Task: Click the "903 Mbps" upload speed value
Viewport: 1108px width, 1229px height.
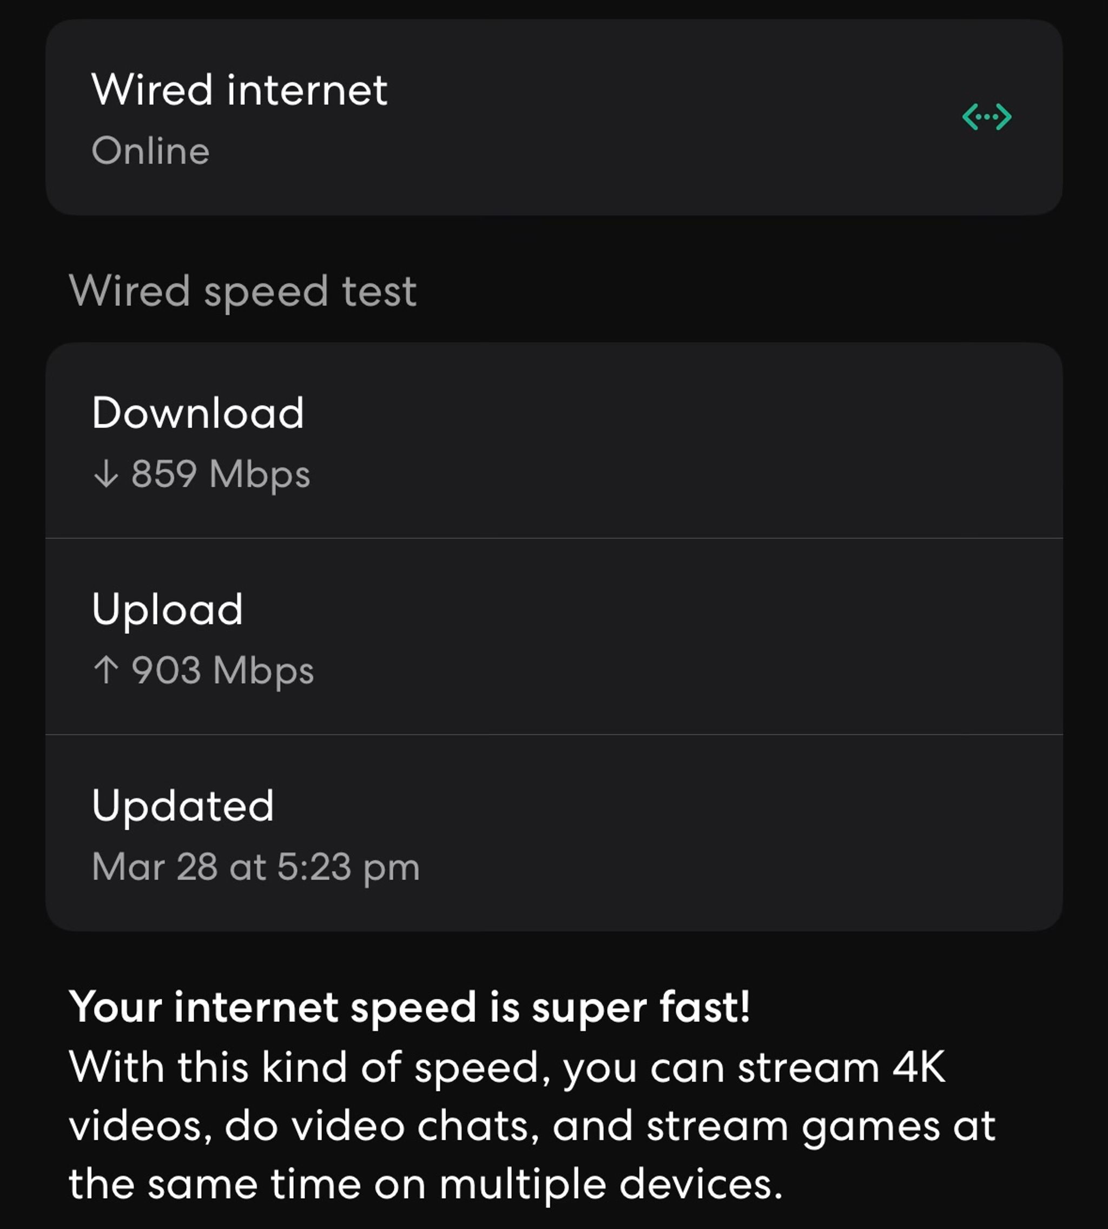Action: 223,670
